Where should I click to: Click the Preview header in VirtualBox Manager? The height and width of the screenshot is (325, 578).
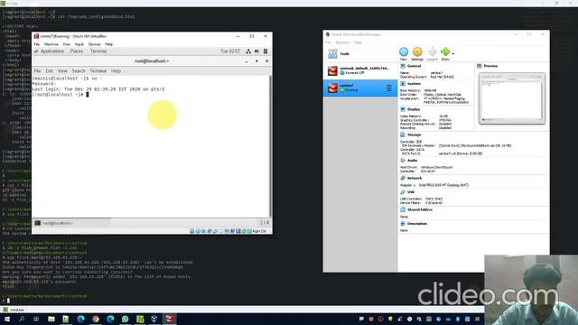click(490, 66)
